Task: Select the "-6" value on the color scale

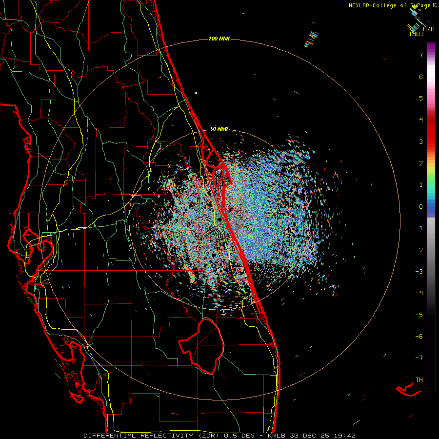Action: [419, 337]
